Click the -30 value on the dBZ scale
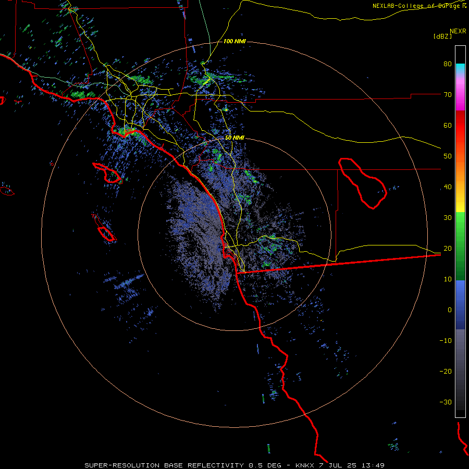Image resolution: width=469 pixels, height=469 pixels. 446,402
